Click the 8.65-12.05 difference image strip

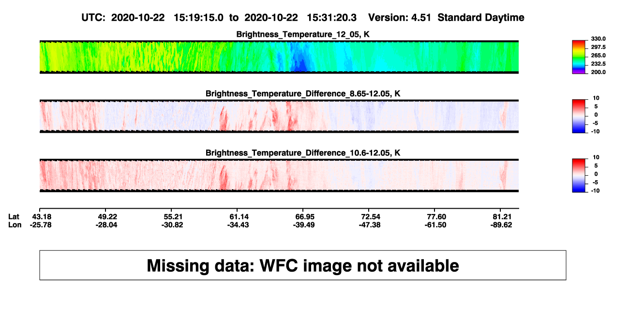point(279,116)
